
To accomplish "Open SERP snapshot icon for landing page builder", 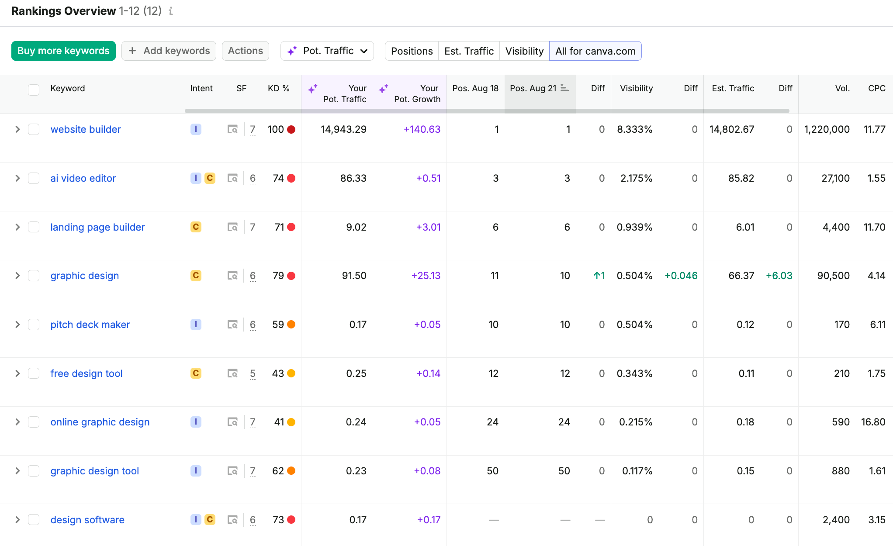I will [x=232, y=227].
